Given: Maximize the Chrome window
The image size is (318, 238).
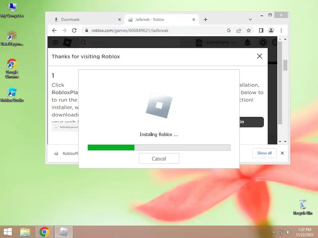Looking at the screenshot, I should (270, 15).
